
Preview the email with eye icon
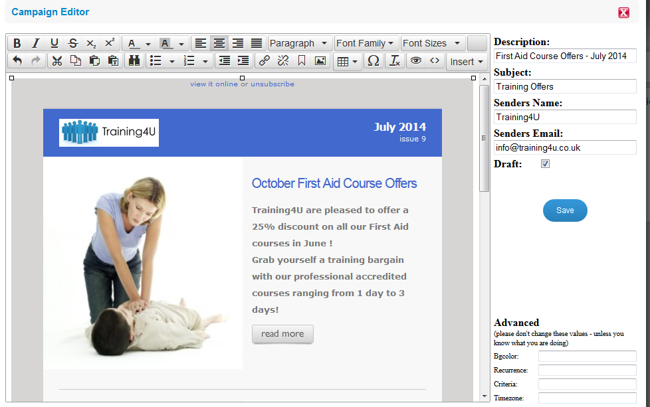click(x=416, y=61)
